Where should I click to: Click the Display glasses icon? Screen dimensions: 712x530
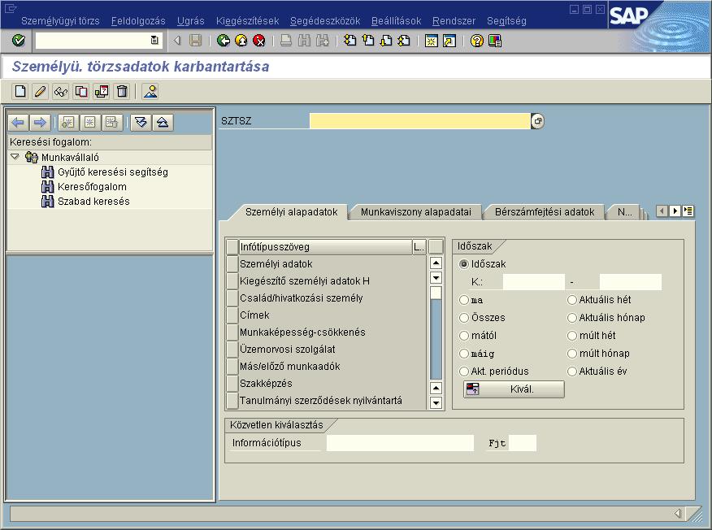[60, 91]
